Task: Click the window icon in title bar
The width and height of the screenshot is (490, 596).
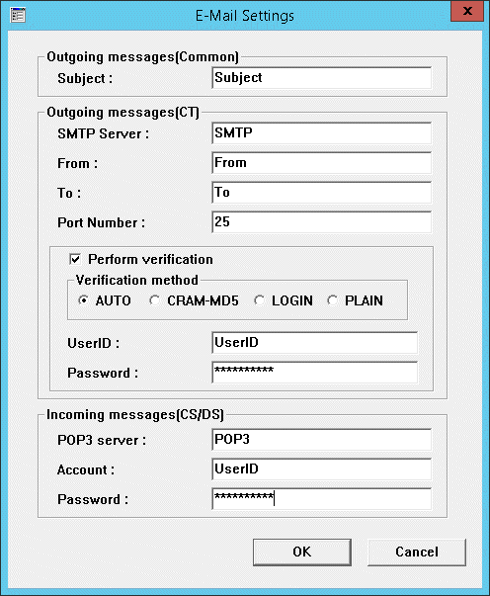Action: click(18, 15)
